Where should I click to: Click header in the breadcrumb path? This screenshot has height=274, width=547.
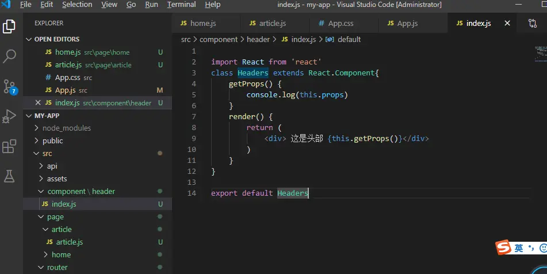pos(258,40)
